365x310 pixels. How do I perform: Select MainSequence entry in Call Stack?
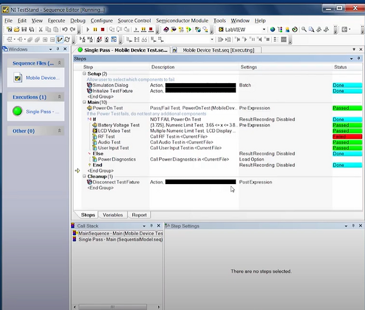[117, 233]
